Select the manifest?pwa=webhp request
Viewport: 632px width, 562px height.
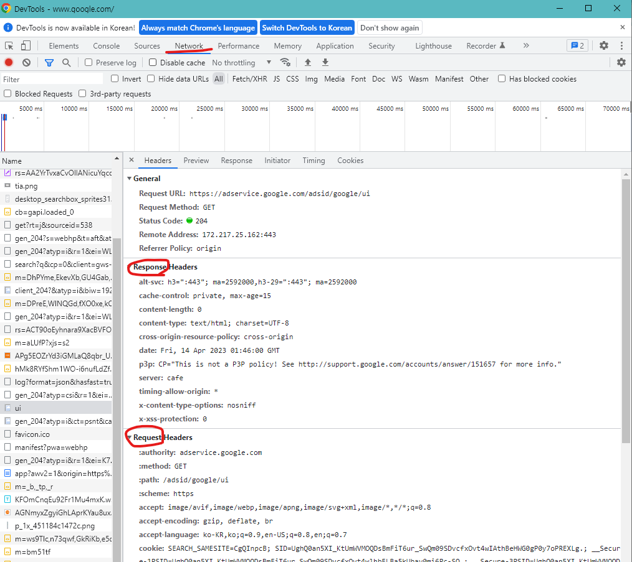(56, 447)
